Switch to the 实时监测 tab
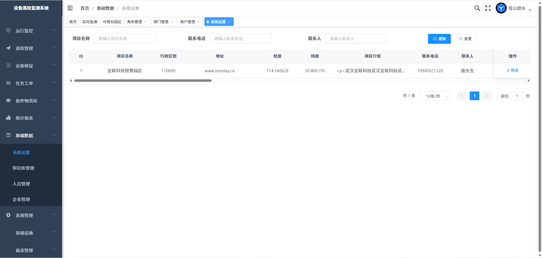 pos(90,22)
